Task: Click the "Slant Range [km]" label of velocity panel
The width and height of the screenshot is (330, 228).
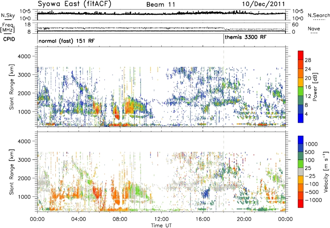Action: coord(12,172)
